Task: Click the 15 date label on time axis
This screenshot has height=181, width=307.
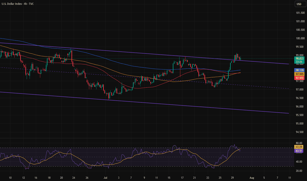Action: click(169, 178)
